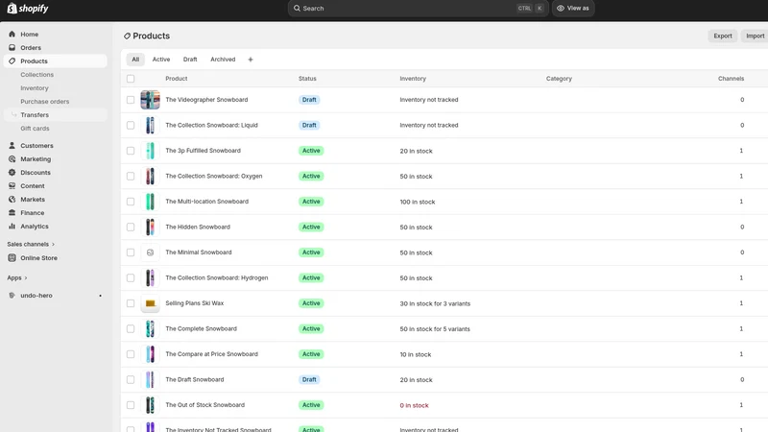Click the Marketing target icon

pos(12,159)
